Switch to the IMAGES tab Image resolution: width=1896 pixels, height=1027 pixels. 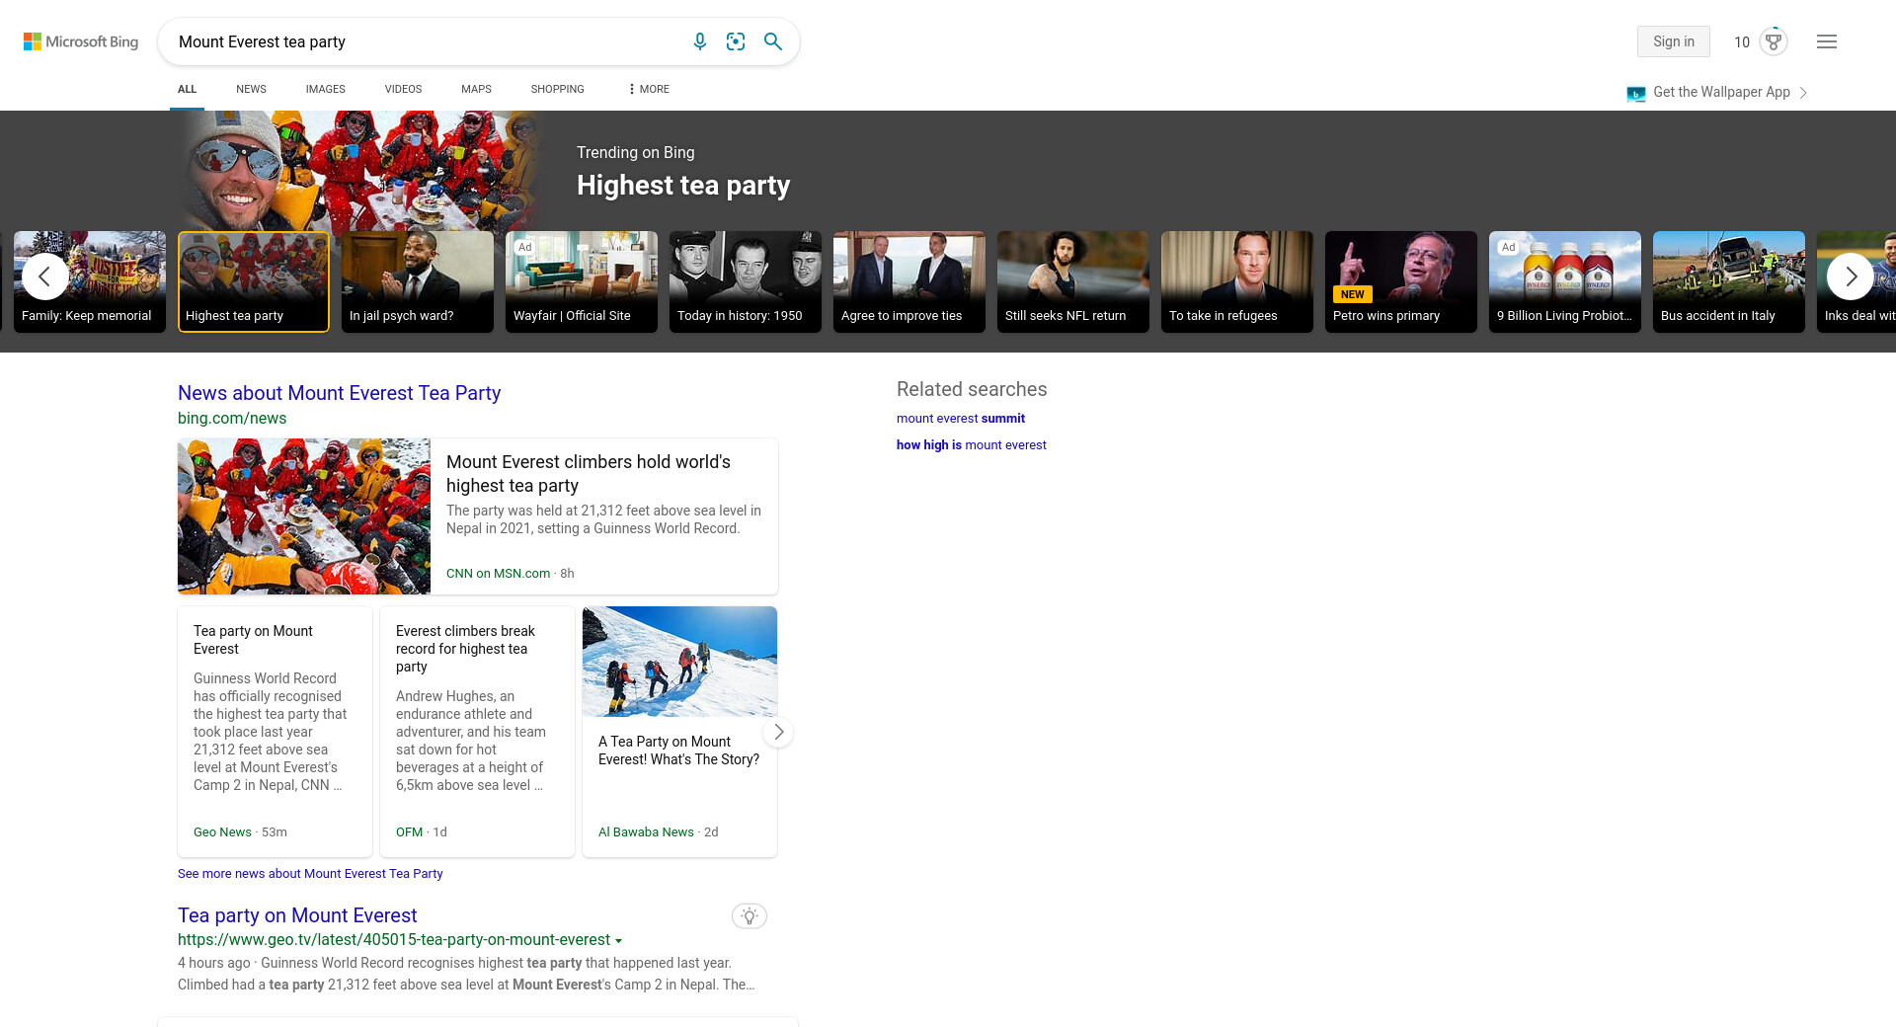coord(325,89)
